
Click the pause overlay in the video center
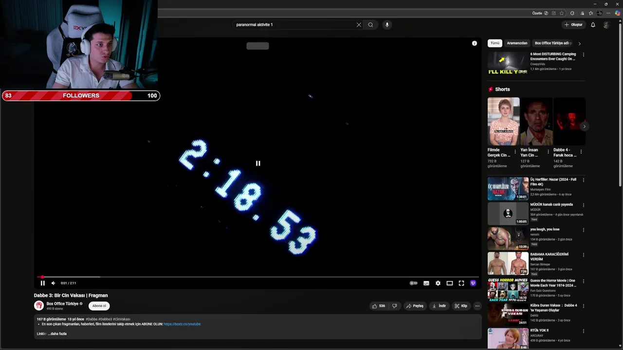coord(258,163)
